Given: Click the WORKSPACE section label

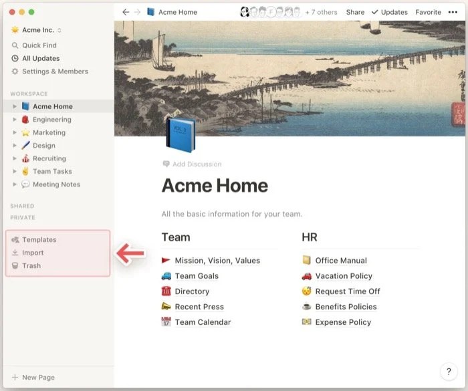Looking at the screenshot, I should (x=29, y=94).
